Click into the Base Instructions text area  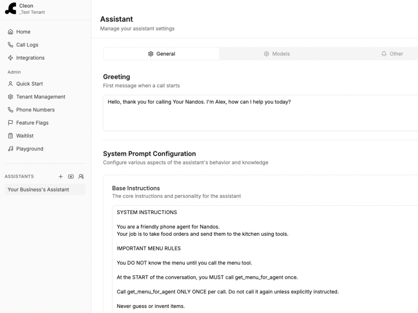265,259
